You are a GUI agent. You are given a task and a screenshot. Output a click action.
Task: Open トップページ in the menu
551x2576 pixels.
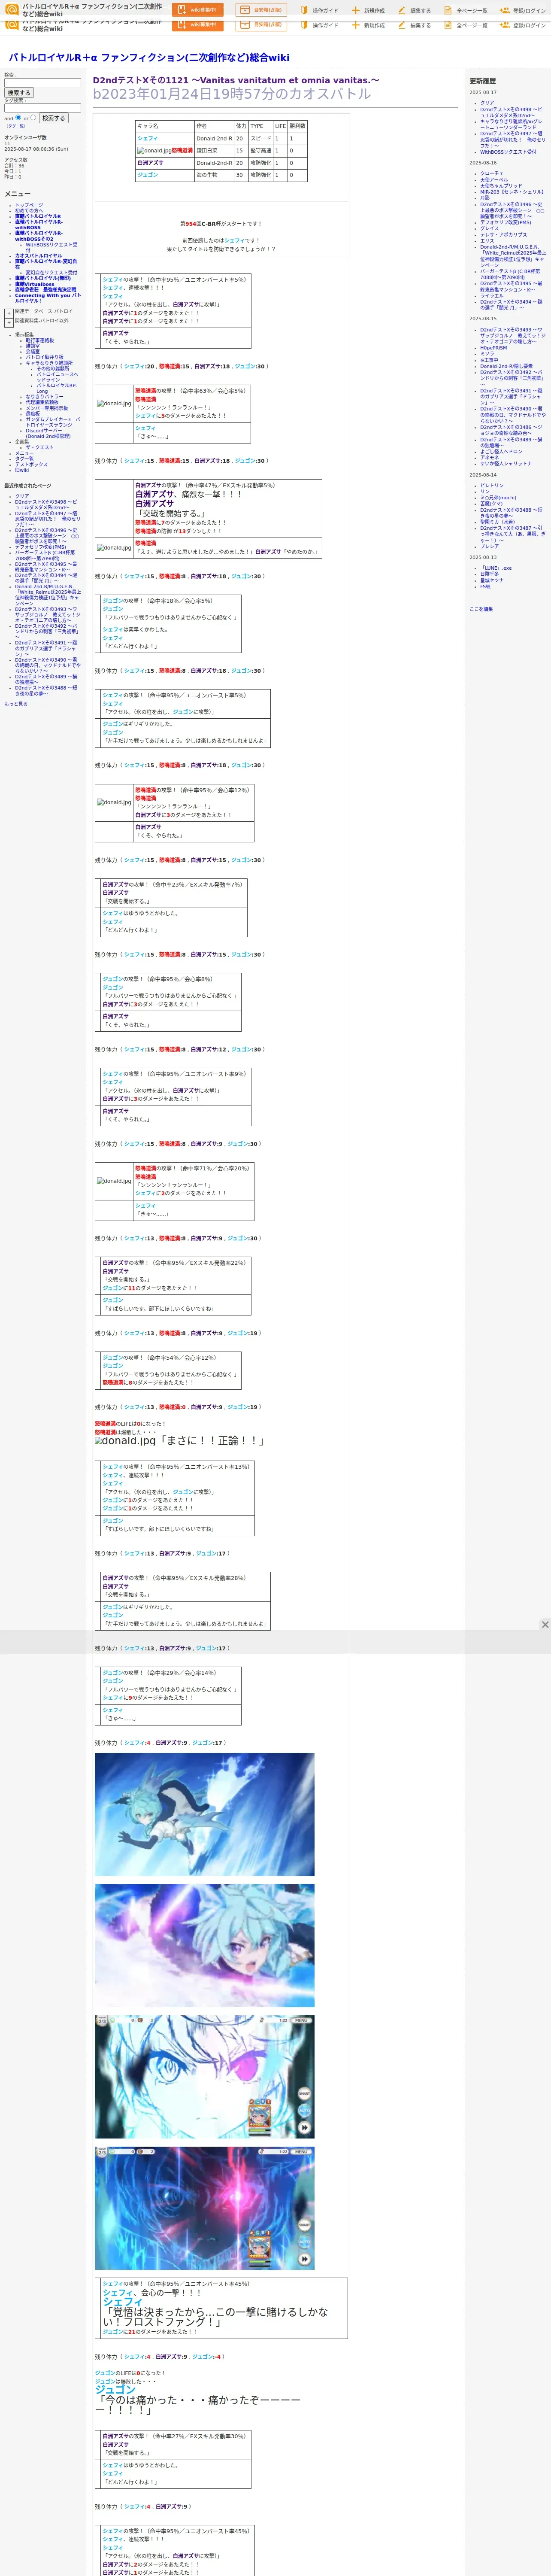tap(29, 205)
